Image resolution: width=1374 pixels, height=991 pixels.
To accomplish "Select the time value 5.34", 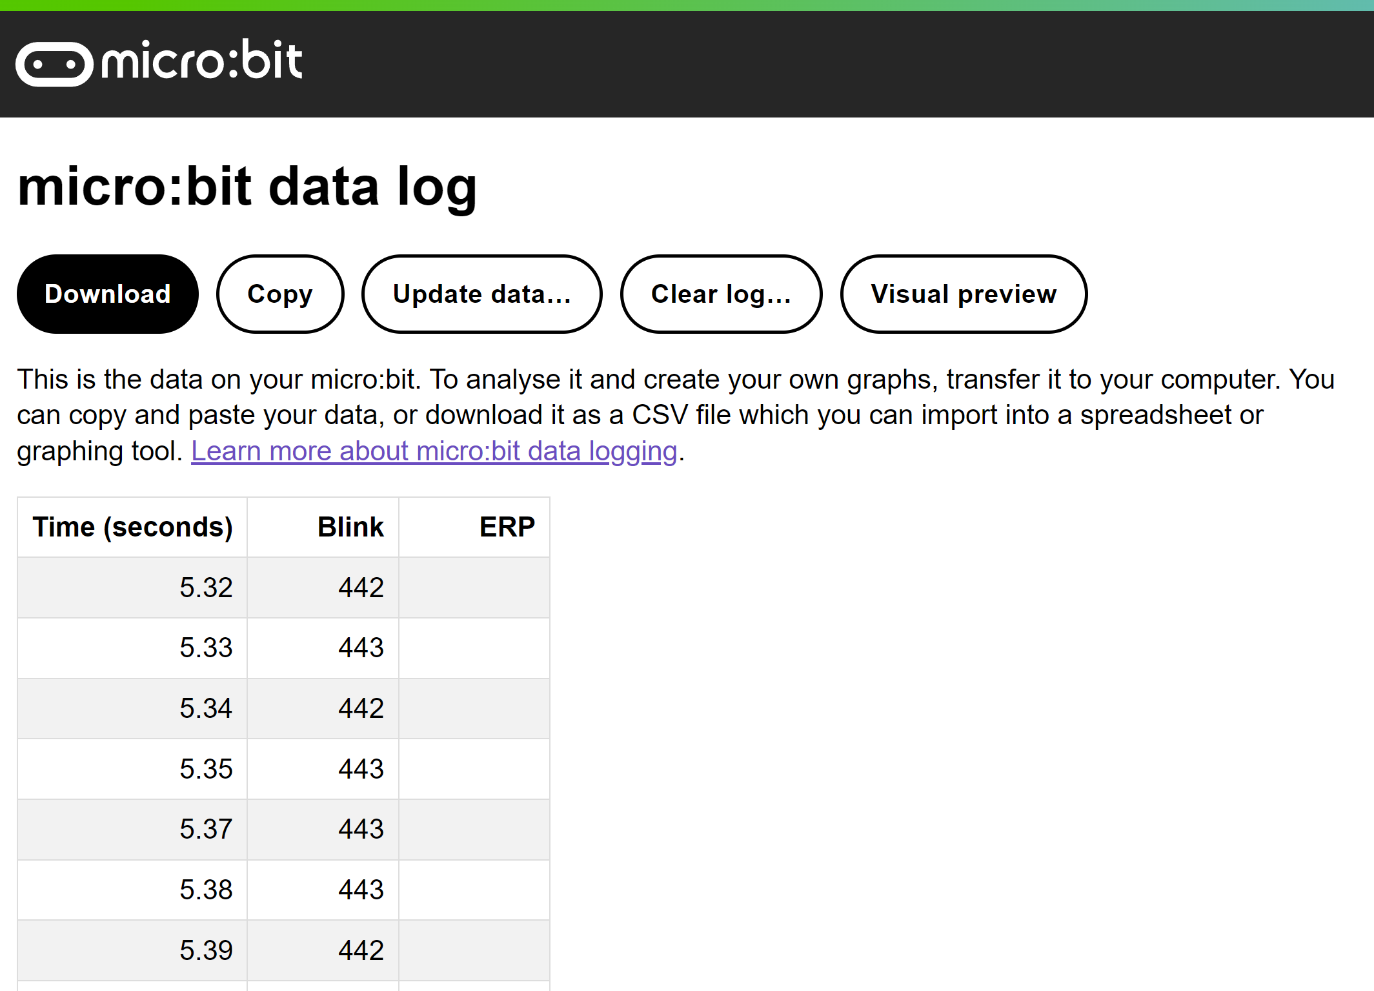I will point(206,708).
